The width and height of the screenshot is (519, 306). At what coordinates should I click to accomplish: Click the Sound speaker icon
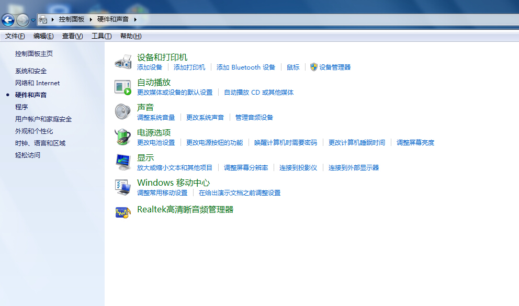[123, 112]
